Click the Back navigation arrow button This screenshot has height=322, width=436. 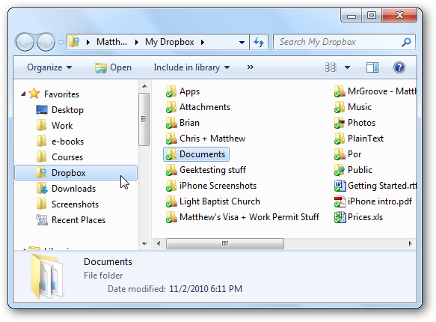click(25, 42)
